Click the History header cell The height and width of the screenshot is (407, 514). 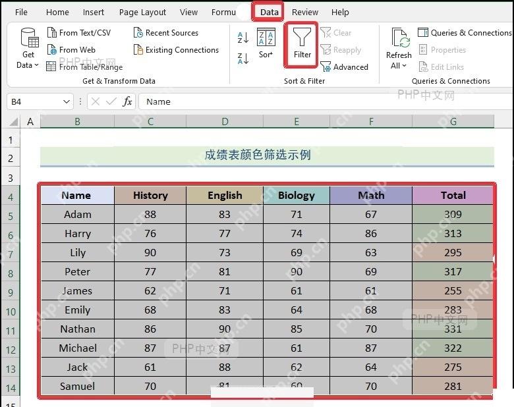click(x=150, y=196)
